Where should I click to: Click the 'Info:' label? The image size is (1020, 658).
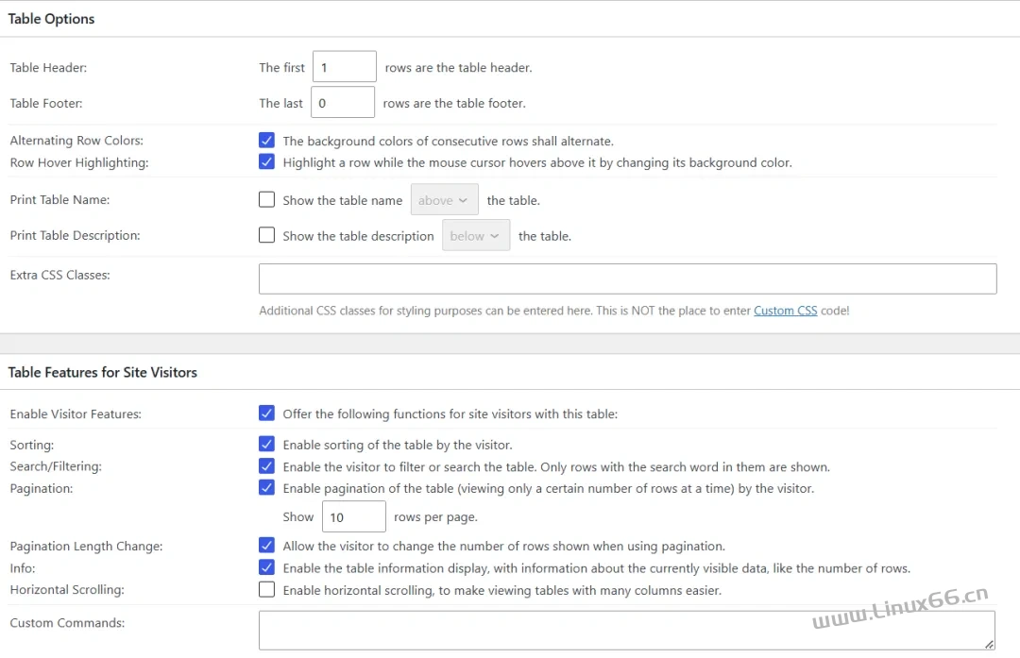23,568
